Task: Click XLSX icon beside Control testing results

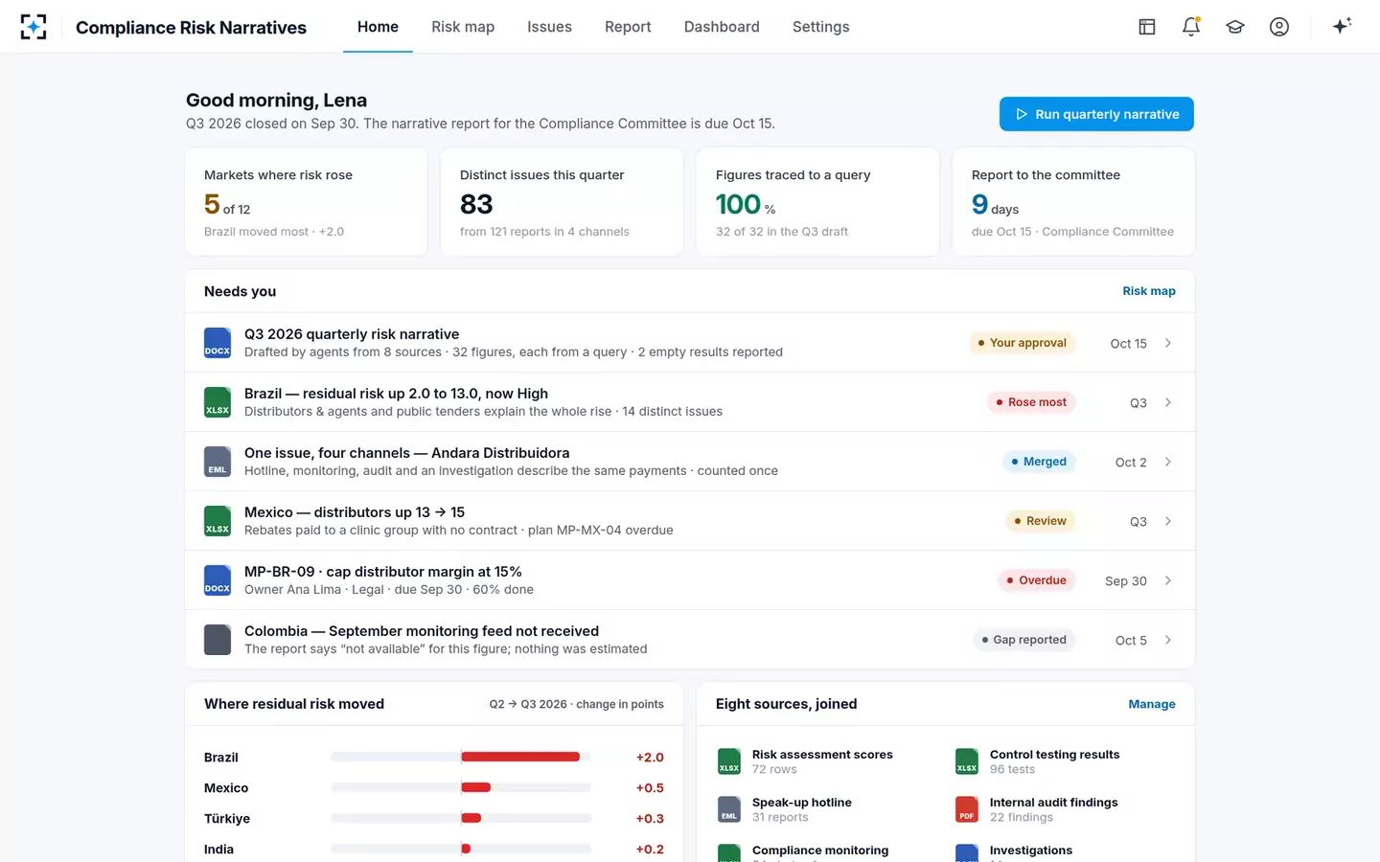Action: click(x=967, y=761)
